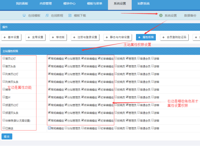200x146 pixels.
Task: Click the 在线教程 icon
Action: [x=47, y=15]
